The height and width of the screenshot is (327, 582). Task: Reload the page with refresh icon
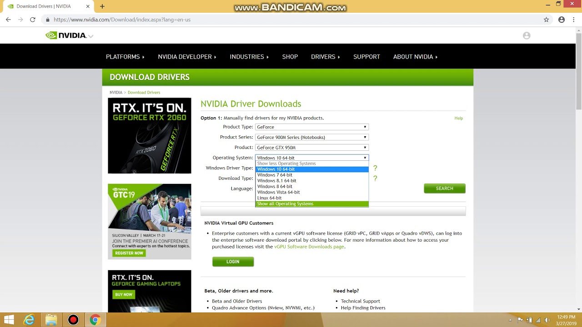click(33, 20)
